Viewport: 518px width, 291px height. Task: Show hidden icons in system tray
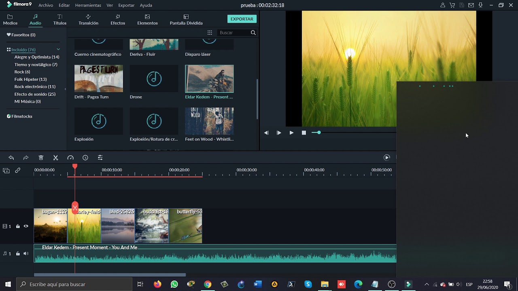[427, 285]
